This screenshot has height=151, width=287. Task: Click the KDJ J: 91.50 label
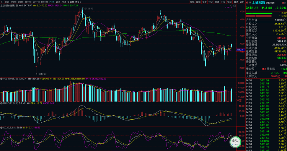tap(36, 128)
